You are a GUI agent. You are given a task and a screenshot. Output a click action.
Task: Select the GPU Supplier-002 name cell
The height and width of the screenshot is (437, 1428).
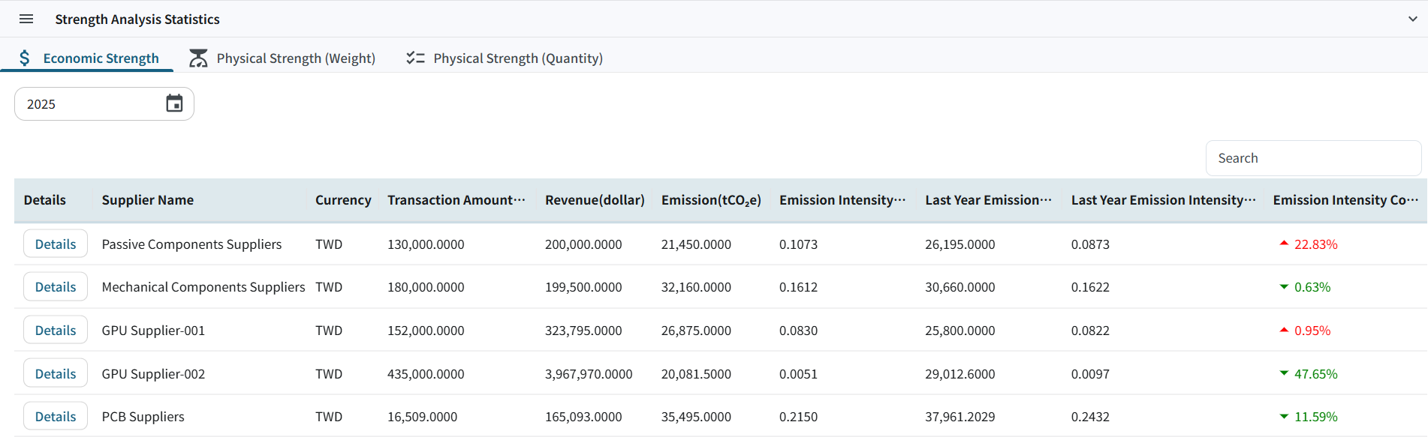click(x=153, y=374)
